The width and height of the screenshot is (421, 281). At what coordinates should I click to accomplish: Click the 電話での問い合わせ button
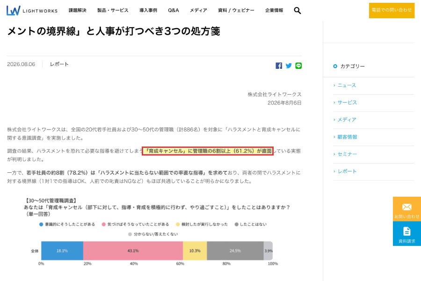click(392, 10)
